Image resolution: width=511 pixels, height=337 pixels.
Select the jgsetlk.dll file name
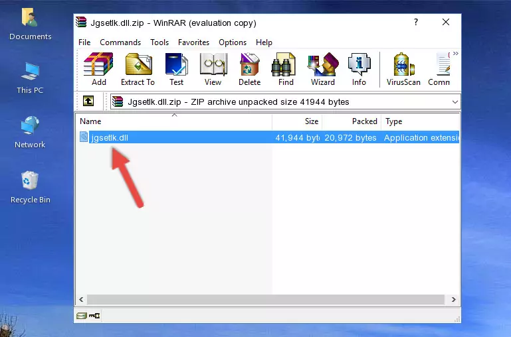(110, 137)
